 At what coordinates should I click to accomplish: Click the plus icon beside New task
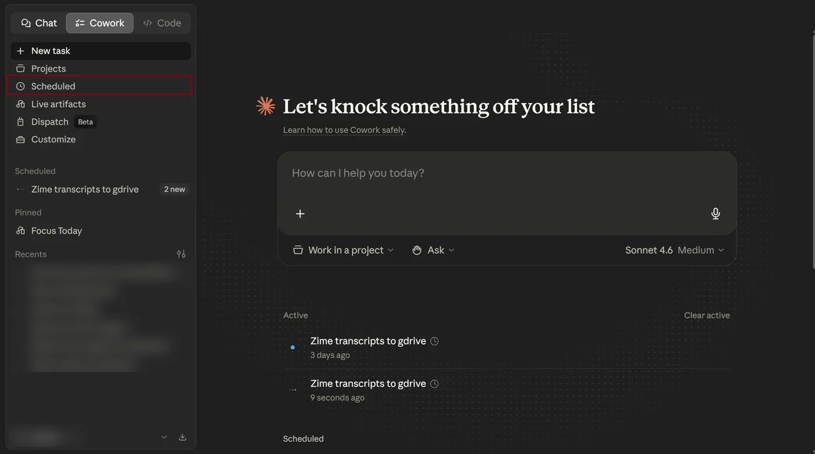pyautogui.click(x=20, y=51)
